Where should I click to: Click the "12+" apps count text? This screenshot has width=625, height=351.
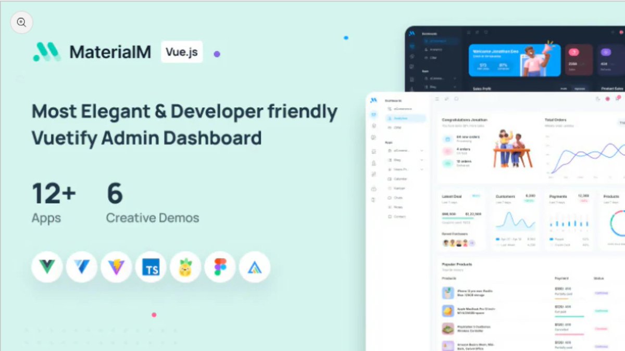click(54, 194)
